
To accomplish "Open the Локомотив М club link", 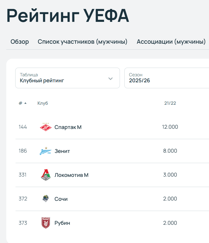I will 71,175.
